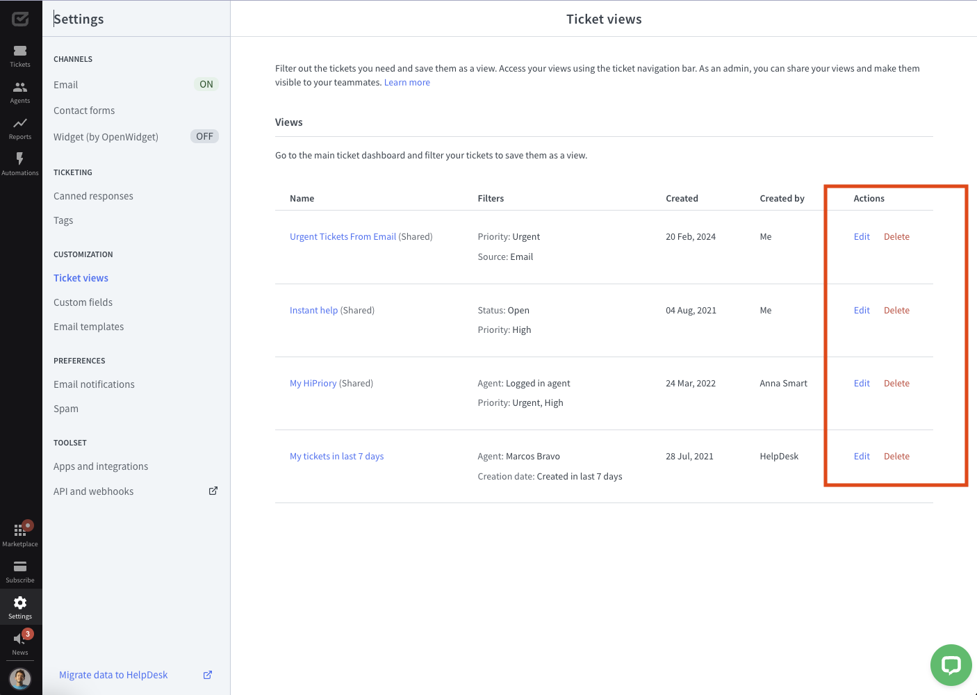Click the Agent: Logged in agent filter
The width and height of the screenshot is (977, 695).
tap(524, 383)
